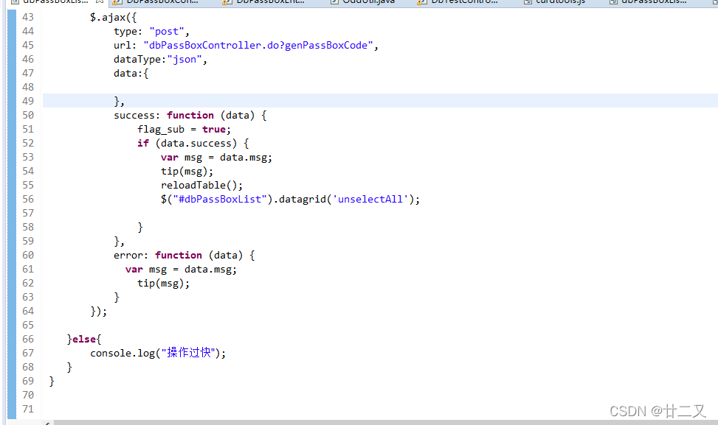
Task: Place cursor on the $.ajax({ line
Action: [113, 18]
